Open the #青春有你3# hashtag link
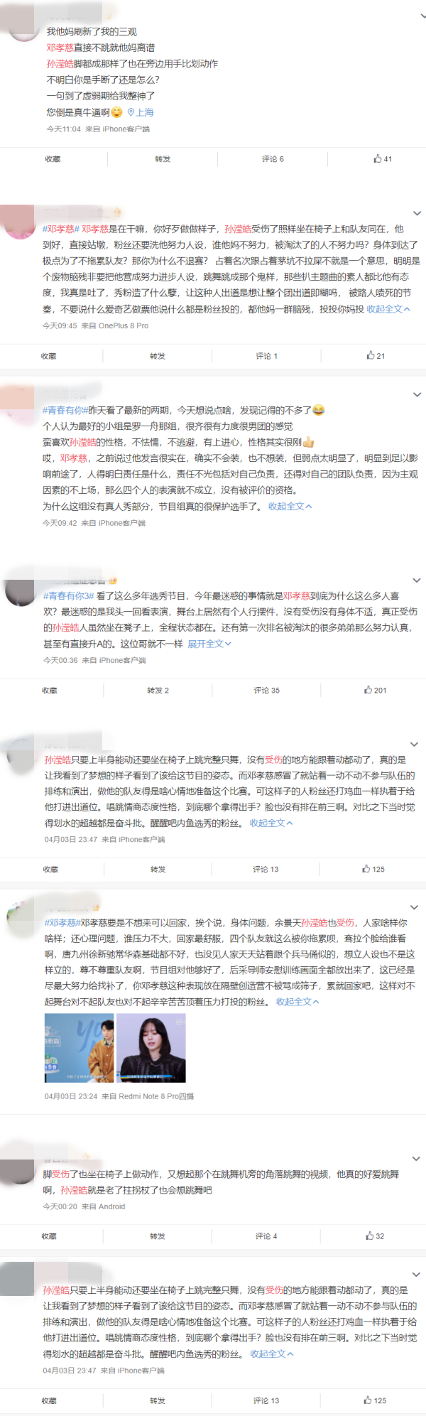 [x=69, y=596]
